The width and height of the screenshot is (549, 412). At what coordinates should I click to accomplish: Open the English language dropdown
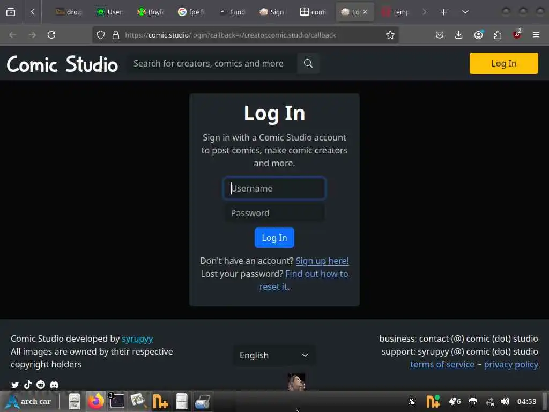click(274, 355)
